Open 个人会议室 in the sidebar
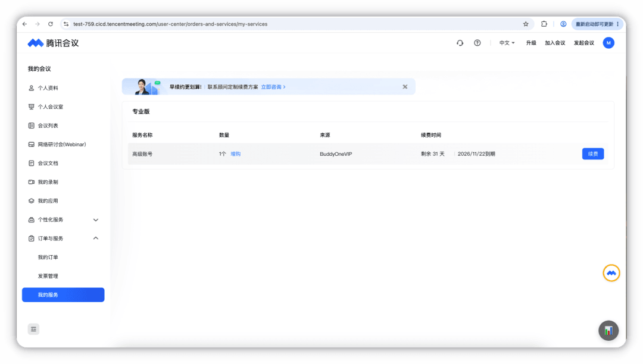The height and width of the screenshot is (364, 643). pos(63,107)
